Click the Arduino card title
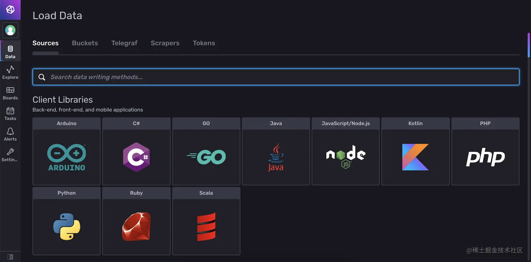Viewport: 531px width, 262px height. (66, 123)
